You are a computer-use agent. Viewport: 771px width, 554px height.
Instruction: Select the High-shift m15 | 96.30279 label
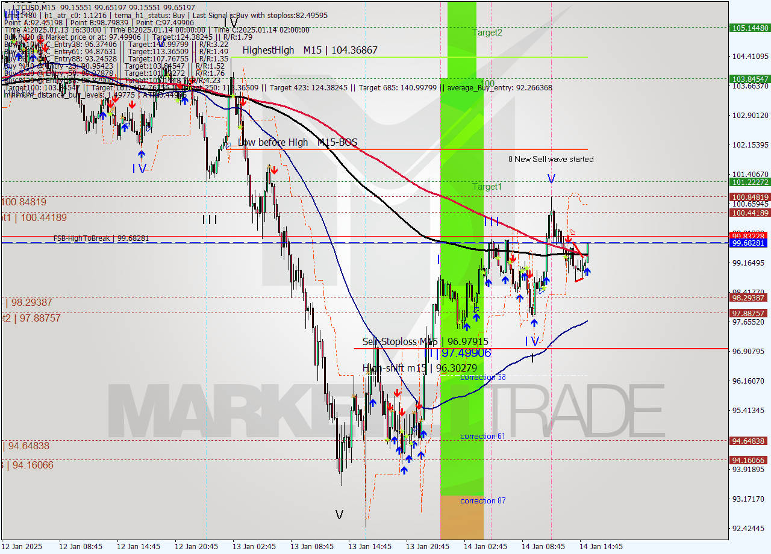[x=420, y=368]
